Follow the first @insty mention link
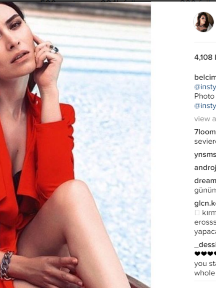This screenshot has height=288, width=216. pyautogui.click(x=205, y=87)
